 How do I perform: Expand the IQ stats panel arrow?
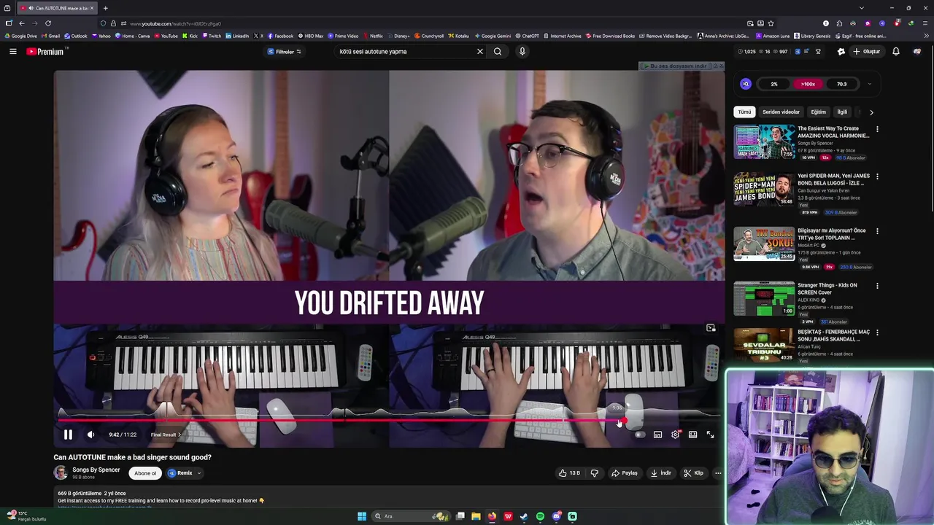870,84
